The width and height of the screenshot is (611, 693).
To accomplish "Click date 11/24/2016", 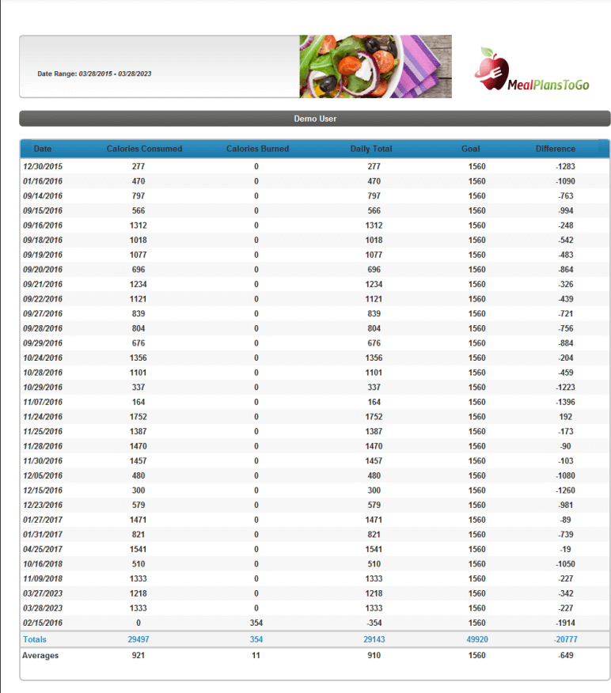I will tap(43, 417).
